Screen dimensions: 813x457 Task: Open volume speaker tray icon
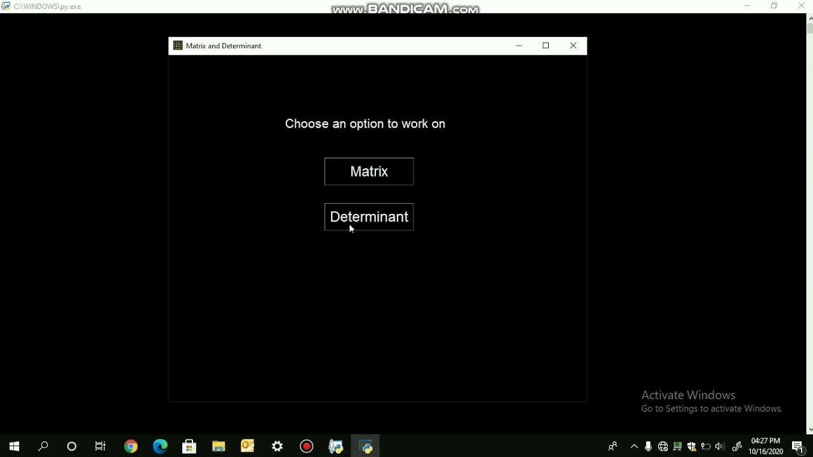720,446
